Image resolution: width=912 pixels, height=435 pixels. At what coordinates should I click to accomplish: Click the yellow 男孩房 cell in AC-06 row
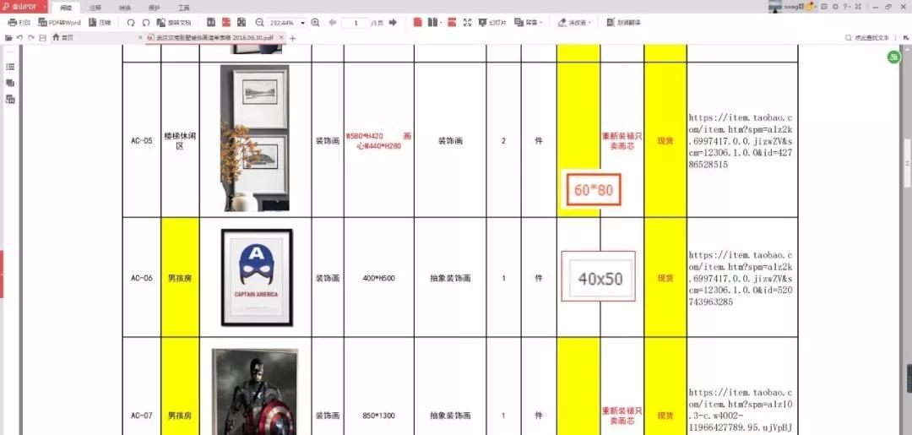(x=181, y=278)
